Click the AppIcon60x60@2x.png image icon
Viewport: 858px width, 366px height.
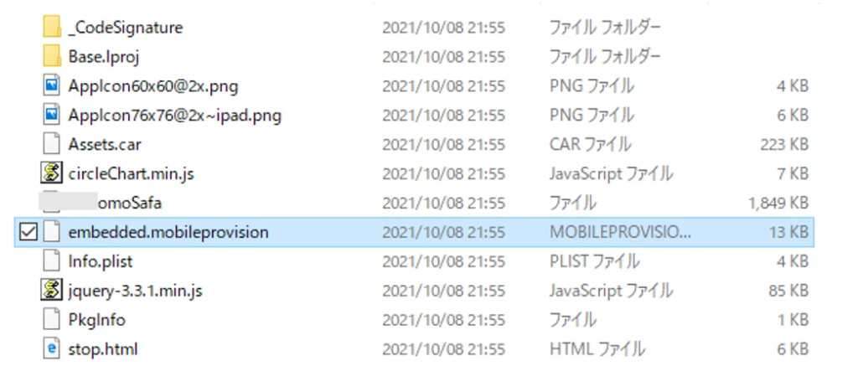point(51,86)
